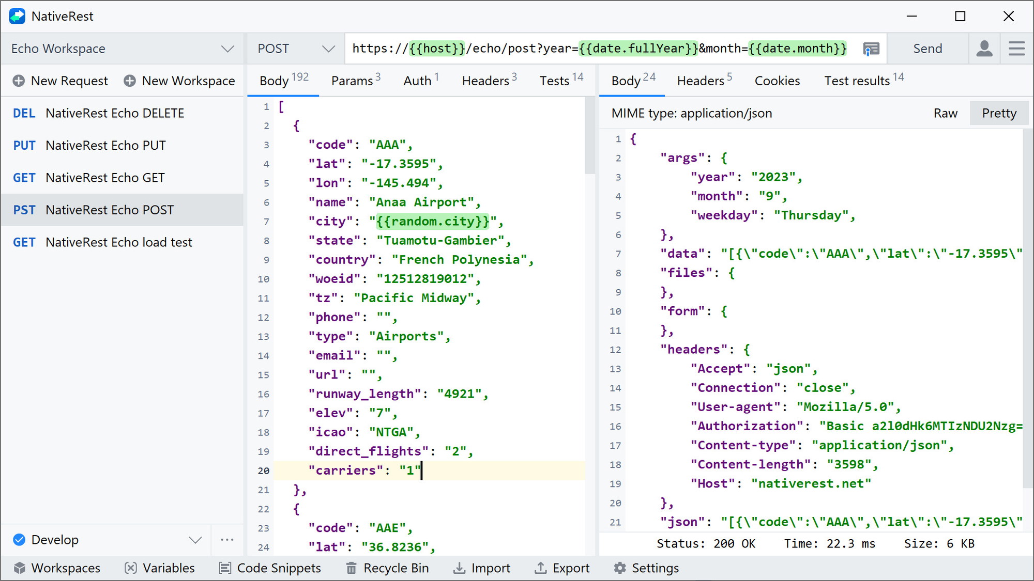Expand the Develop environment dropdown
This screenshot has width=1034, height=581.
coord(195,540)
